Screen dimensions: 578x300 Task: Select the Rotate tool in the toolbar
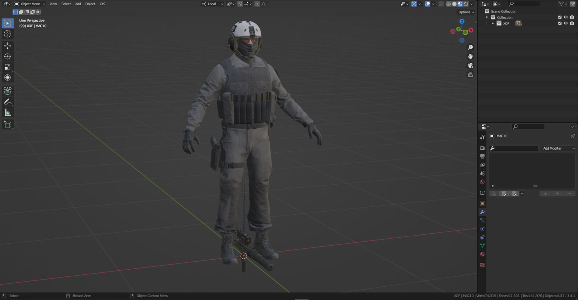[7, 56]
